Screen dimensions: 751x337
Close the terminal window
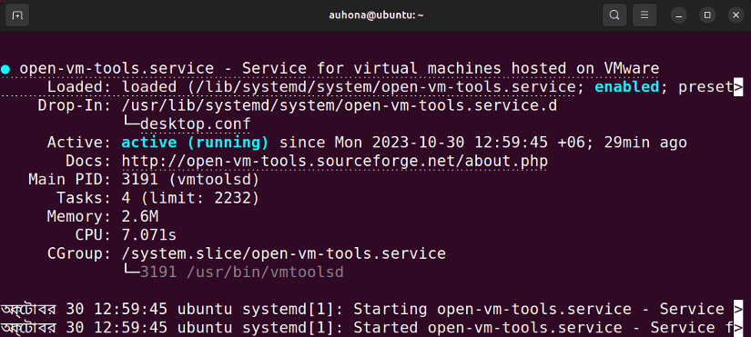pos(736,15)
